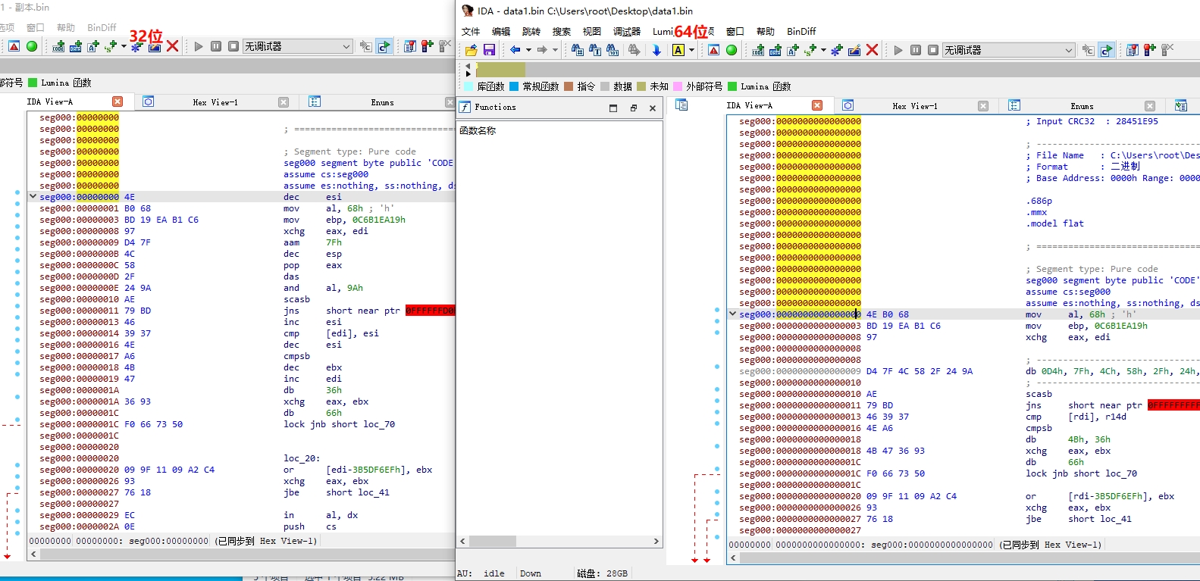Click the red triangle warning icon in 64-bit window
This screenshot has height=581, width=1200.
[x=714, y=50]
